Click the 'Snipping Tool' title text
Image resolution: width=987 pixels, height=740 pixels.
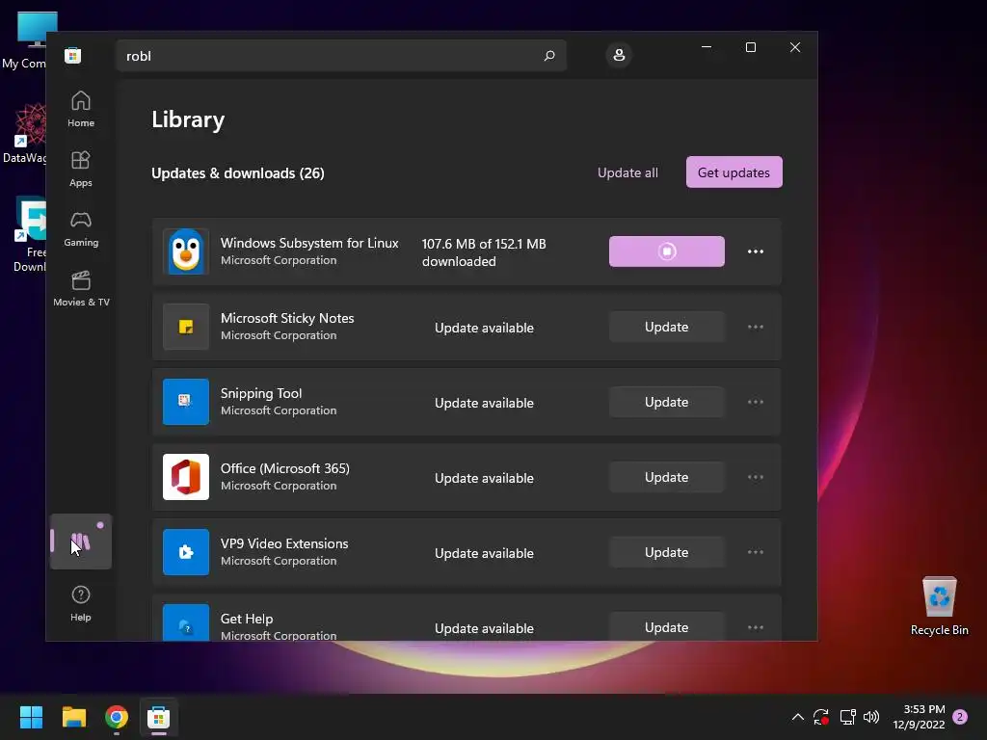pos(261,393)
